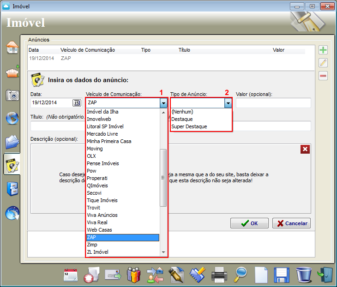This screenshot has height=287, width=337.
Task: Open the sofa features sidebar icon
Action: [x=12, y=72]
